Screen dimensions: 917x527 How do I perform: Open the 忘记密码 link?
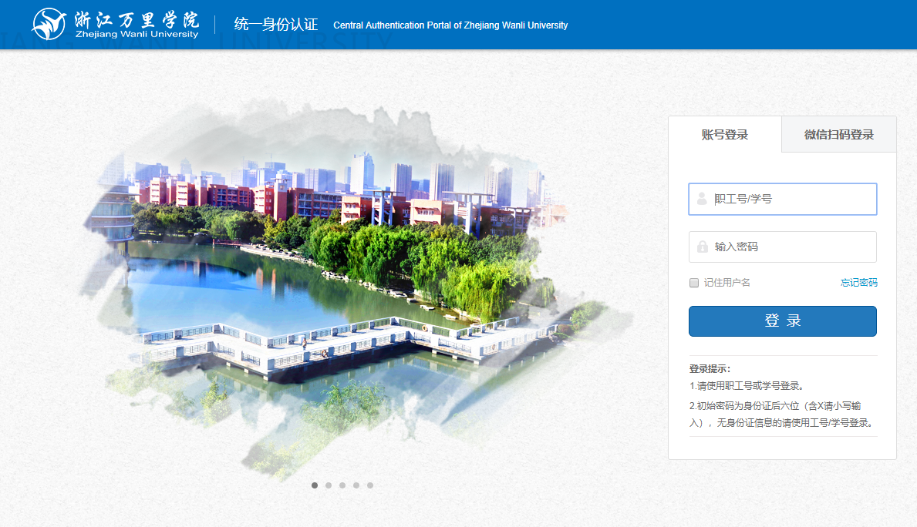pyautogui.click(x=858, y=283)
